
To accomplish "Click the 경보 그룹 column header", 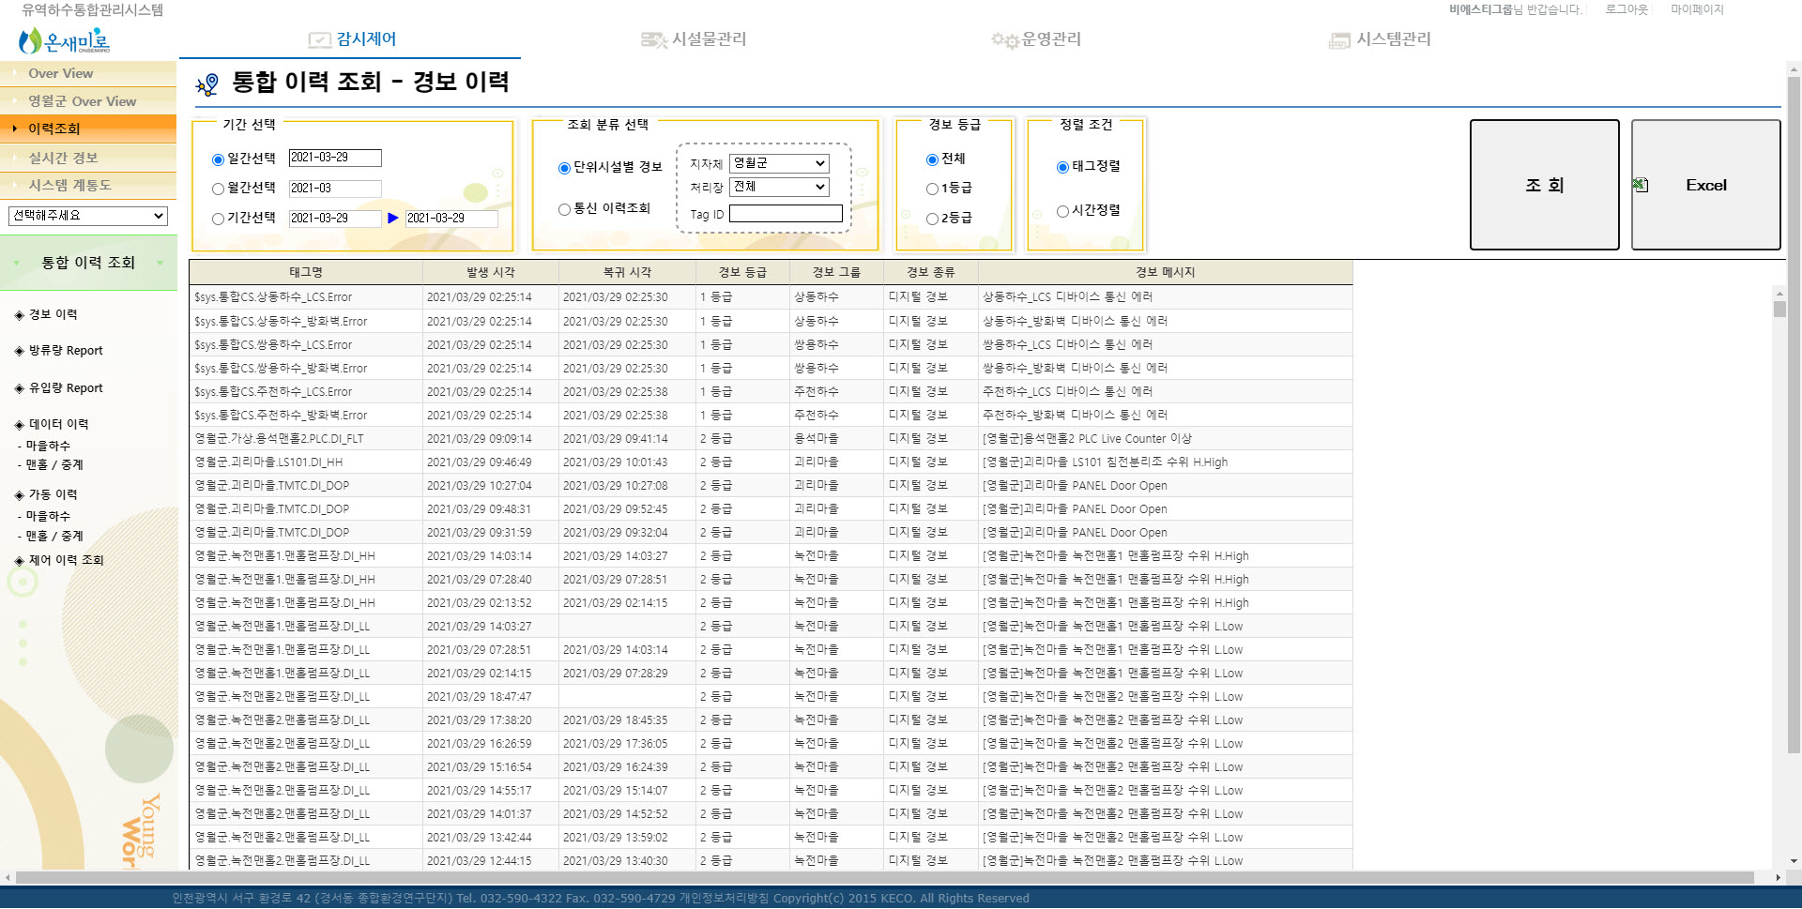I will pos(836,273).
